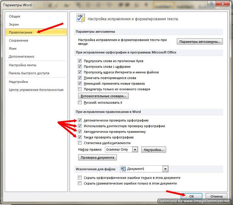Open Центр управления безопасностью category
The image size is (233, 205).
click(x=36, y=90)
